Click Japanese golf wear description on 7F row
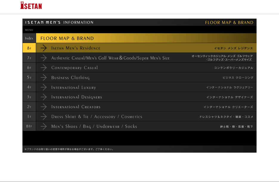The image size is (279, 182). 222,58
